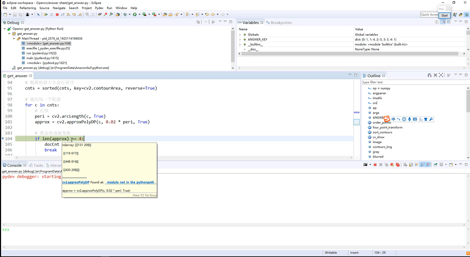
Task: Click the Debug view vertical scrollbar
Action: pos(233,48)
